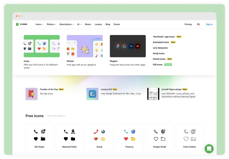This screenshot has height=159, width=229.
Task: Open the US flag language selector
Action: click(198, 24)
